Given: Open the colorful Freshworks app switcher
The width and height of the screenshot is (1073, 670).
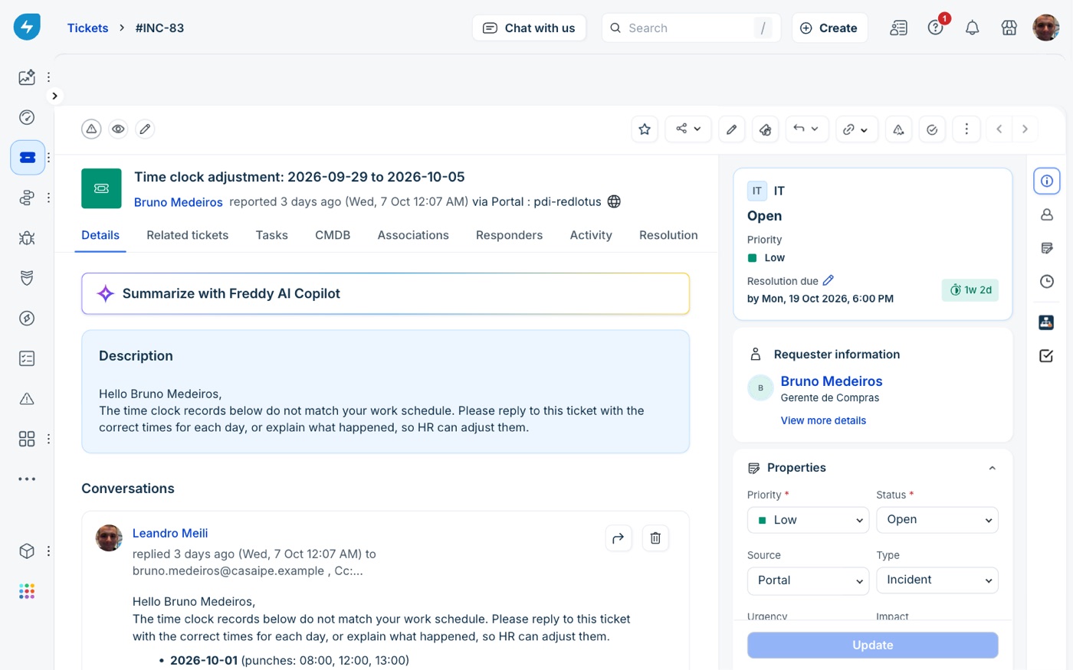Looking at the screenshot, I should pyautogui.click(x=27, y=591).
